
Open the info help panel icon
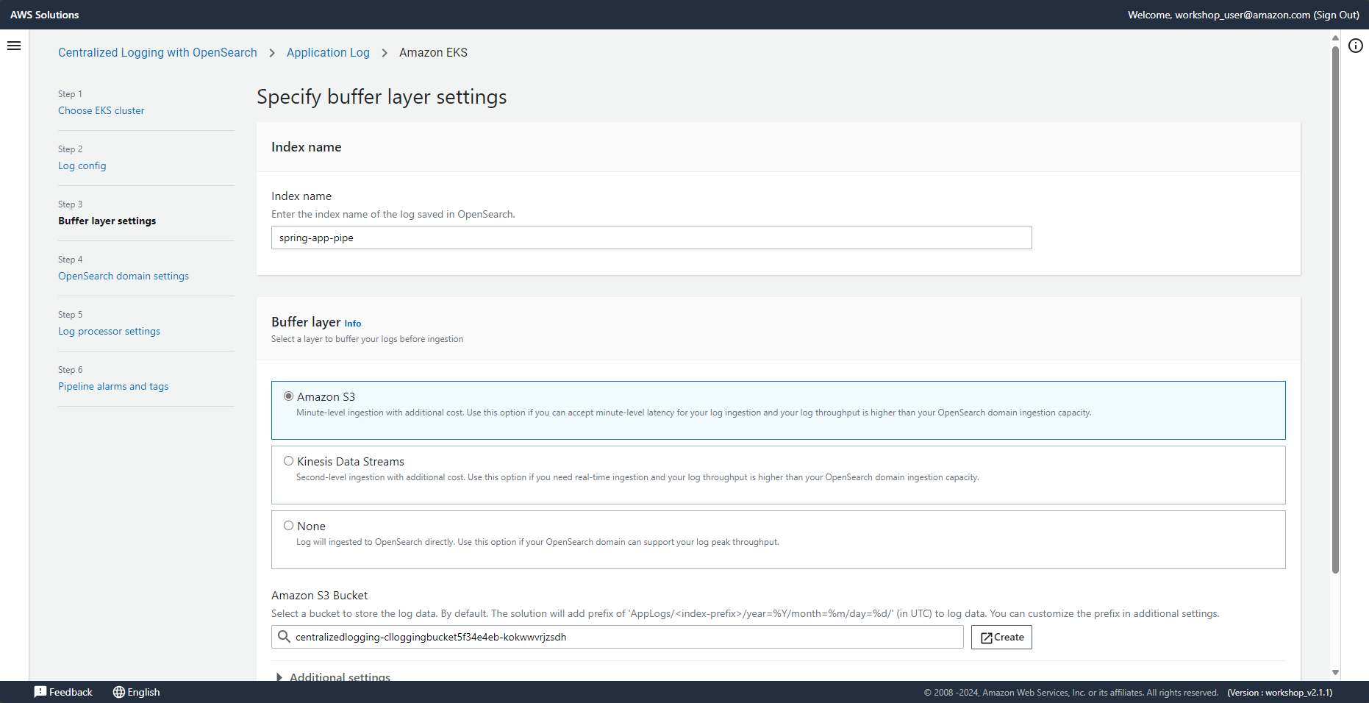1355,46
